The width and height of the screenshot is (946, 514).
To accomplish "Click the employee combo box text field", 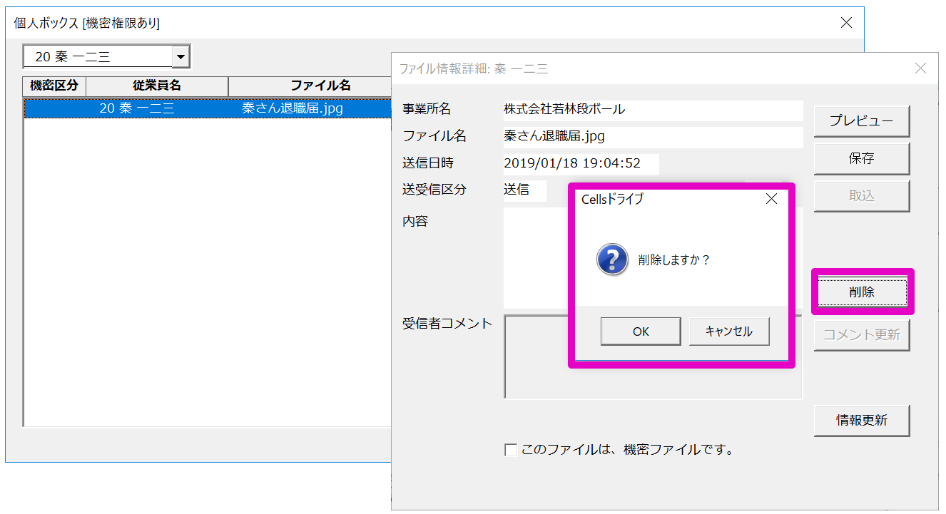I will pos(98,57).
